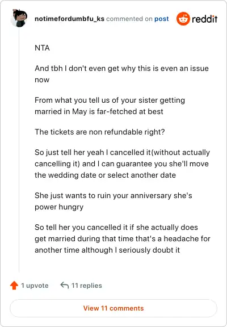Open the 11 replies link
The height and width of the screenshot is (327, 227).
click(x=87, y=286)
